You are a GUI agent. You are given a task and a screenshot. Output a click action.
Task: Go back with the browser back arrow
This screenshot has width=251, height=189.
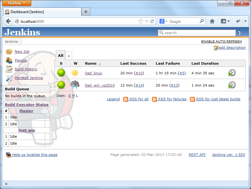pos(8,21)
